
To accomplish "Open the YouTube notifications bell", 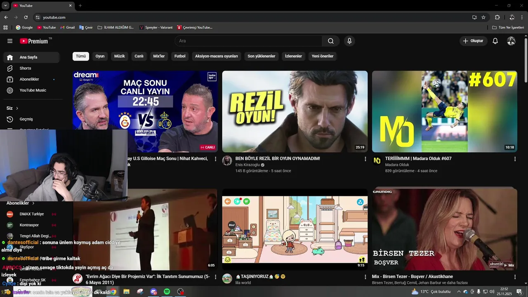I will pyautogui.click(x=495, y=41).
